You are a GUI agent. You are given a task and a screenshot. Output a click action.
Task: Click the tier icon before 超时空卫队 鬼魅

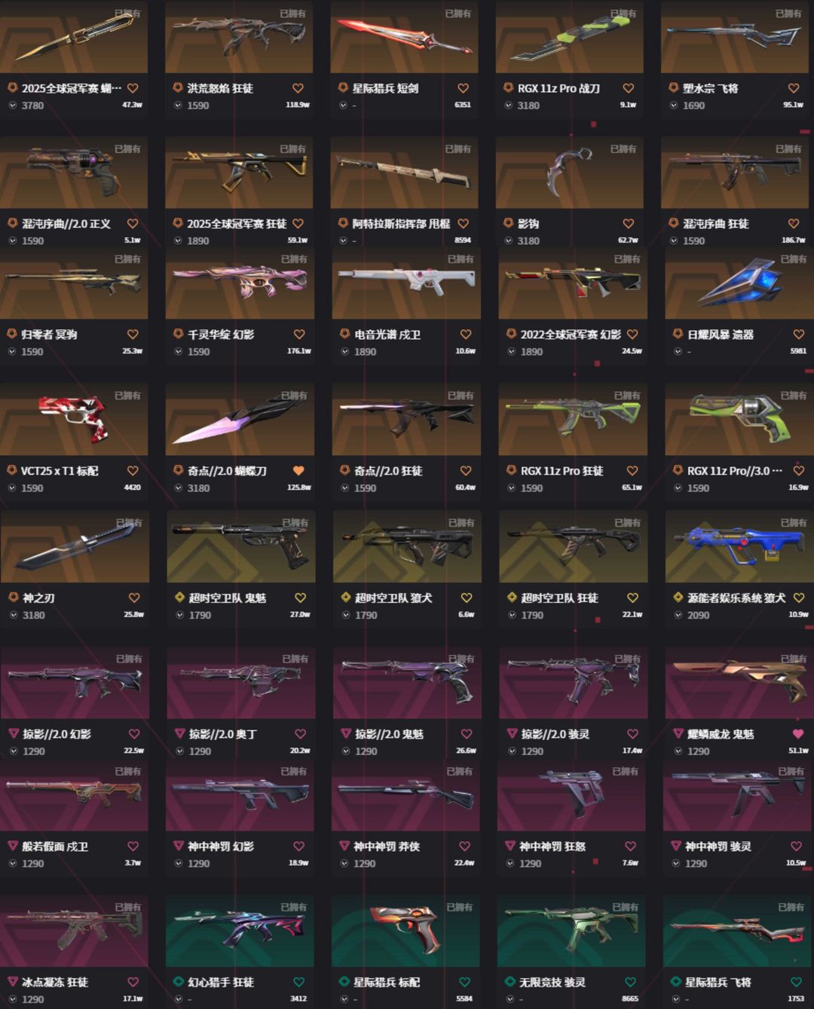[x=179, y=598]
